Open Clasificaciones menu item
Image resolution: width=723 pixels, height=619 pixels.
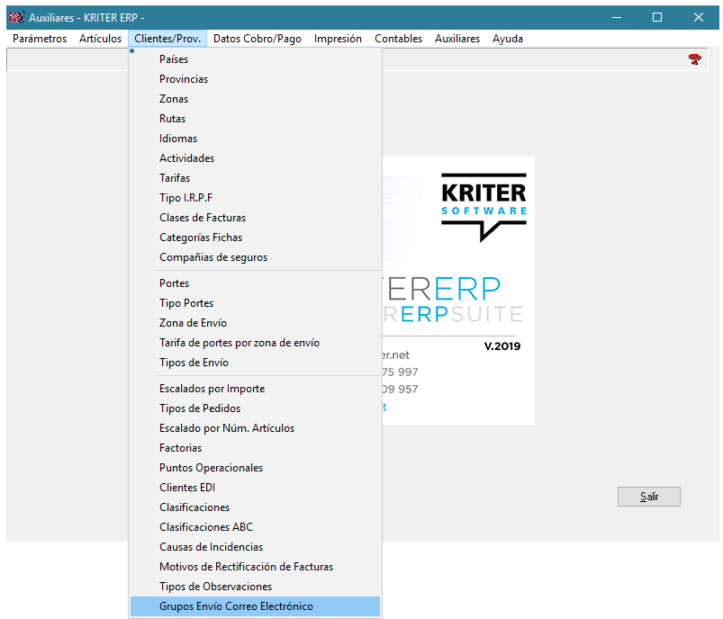pyautogui.click(x=255, y=507)
